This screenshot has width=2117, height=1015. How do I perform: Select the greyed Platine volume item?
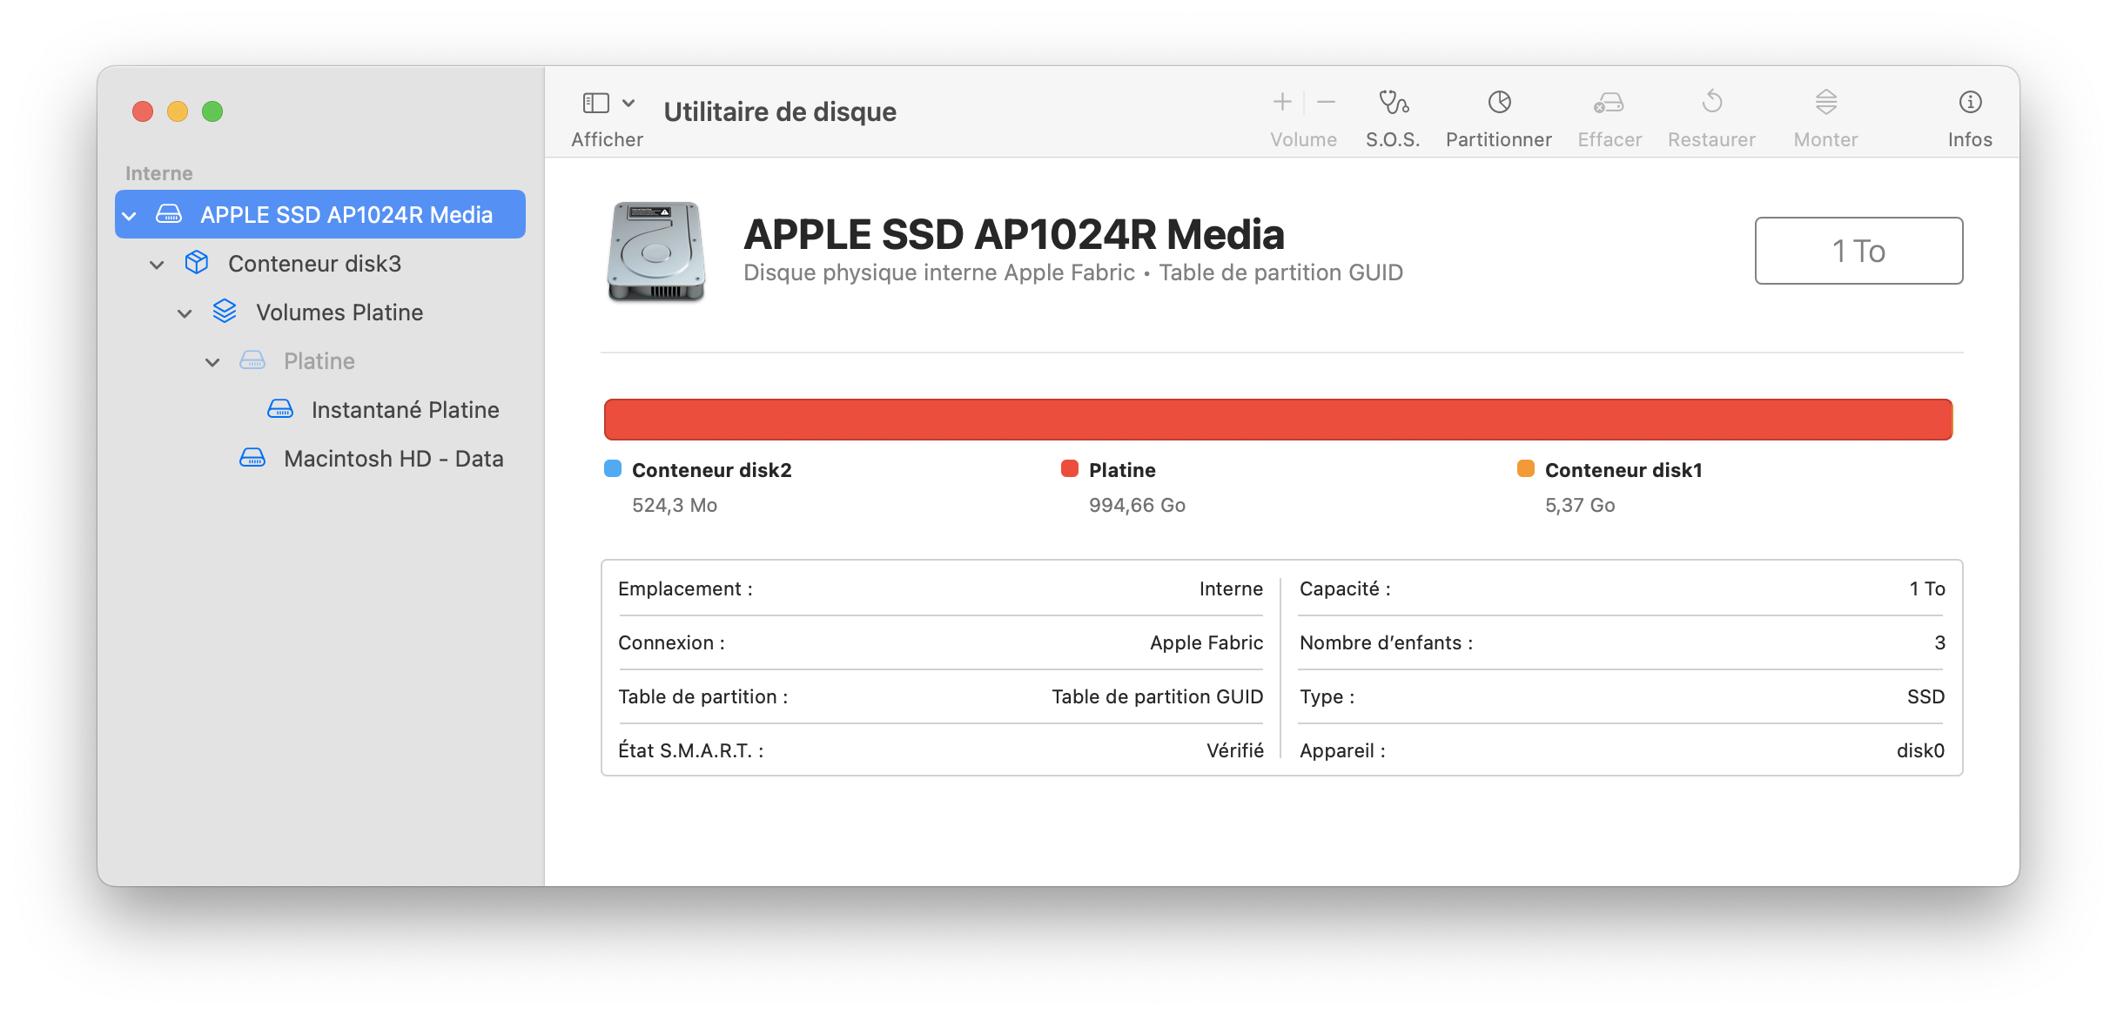coord(319,361)
